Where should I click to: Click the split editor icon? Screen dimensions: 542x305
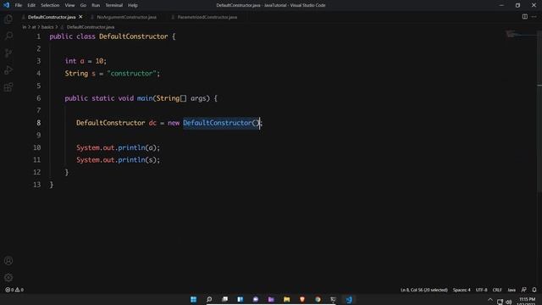[x=525, y=17]
